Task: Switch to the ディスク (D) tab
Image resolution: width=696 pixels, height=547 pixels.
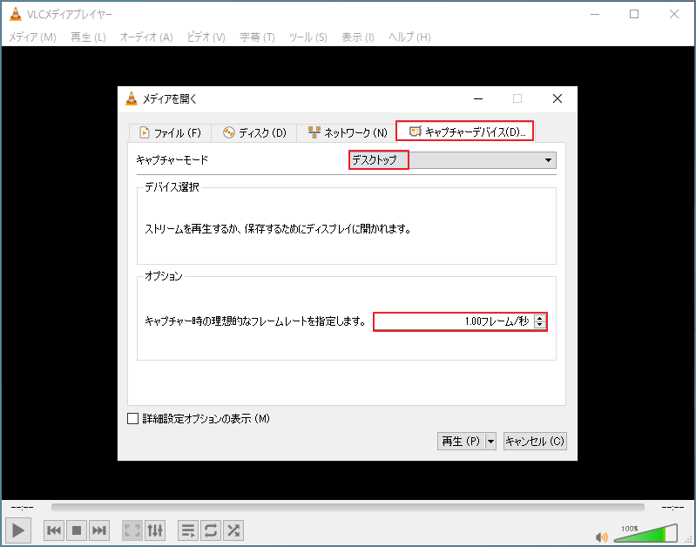Action: (x=254, y=132)
